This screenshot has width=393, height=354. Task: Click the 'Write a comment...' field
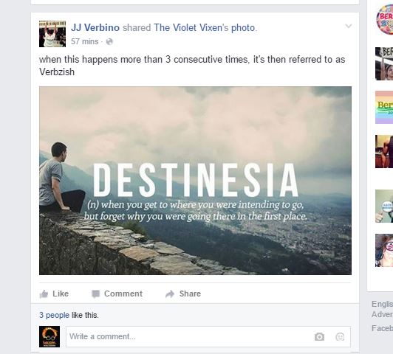[208, 336]
